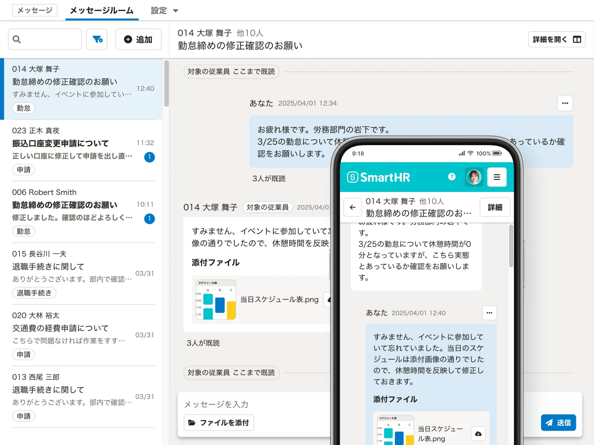This screenshot has width=594, height=445.
Task: Open 015 長谷川 一夫 退職手続き conversation
Action: click(81, 274)
